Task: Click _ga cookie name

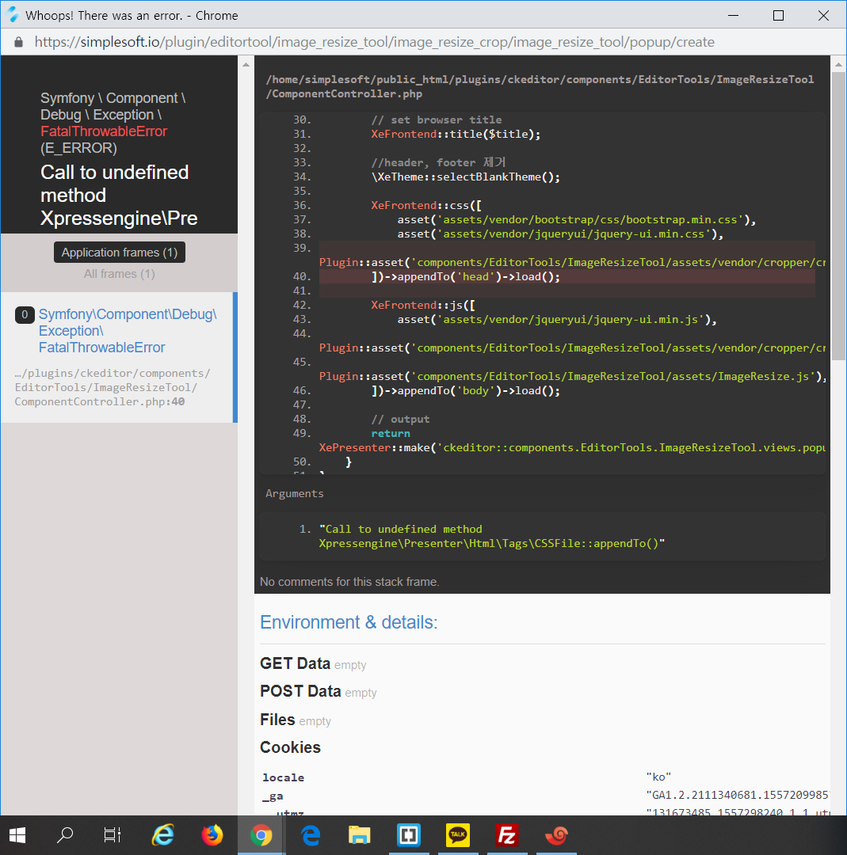Action: point(273,796)
